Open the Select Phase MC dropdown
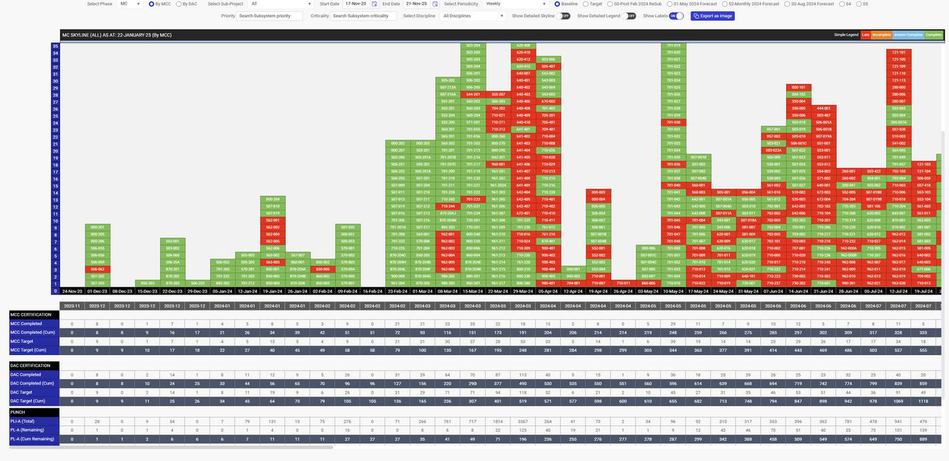 130,4
